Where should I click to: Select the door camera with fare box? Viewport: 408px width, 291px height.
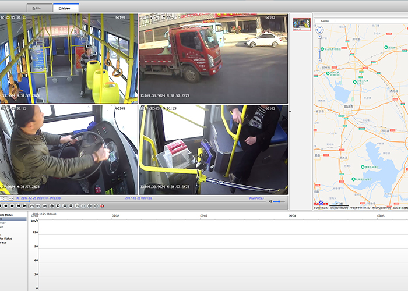214,150
